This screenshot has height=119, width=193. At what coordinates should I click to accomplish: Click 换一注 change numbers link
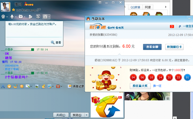click(x=157, y=86)
